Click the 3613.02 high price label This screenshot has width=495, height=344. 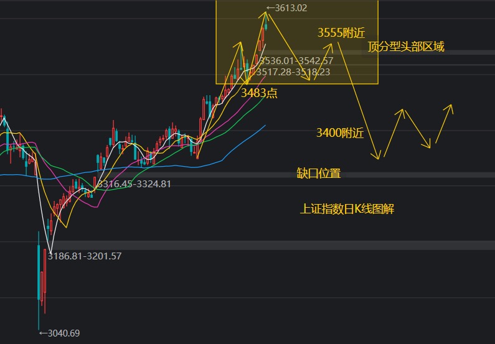[286, 8]
